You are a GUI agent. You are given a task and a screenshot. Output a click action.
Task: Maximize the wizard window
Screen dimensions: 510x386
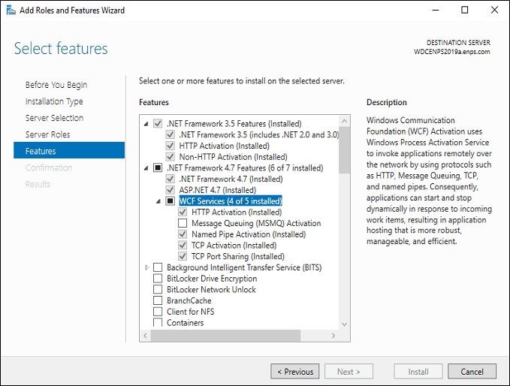pyautogui.click(x=465, y=10)
